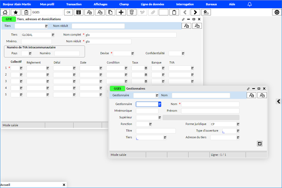The width and height of the screenshot is (282, 188).
Task: Click pin icon of GTIE window
Action: click(183, 19)
